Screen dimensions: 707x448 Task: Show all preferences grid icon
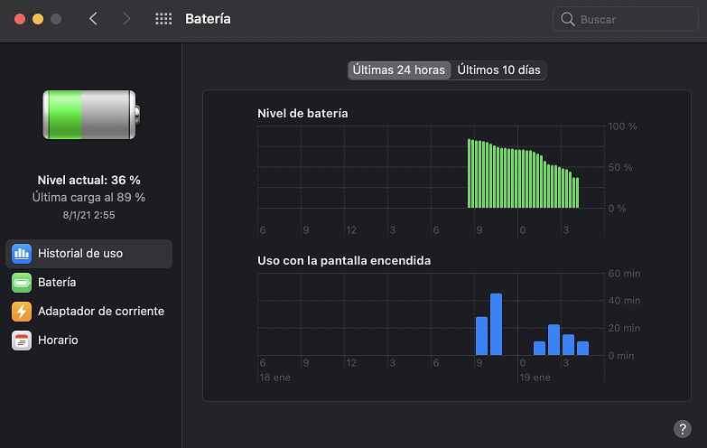click(163, 19)
